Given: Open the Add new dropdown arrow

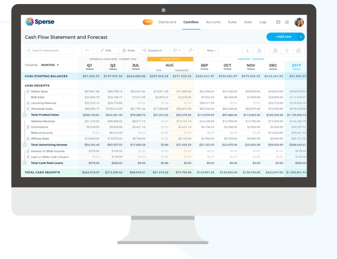Looking at the screenshot, I should (301, 37).
